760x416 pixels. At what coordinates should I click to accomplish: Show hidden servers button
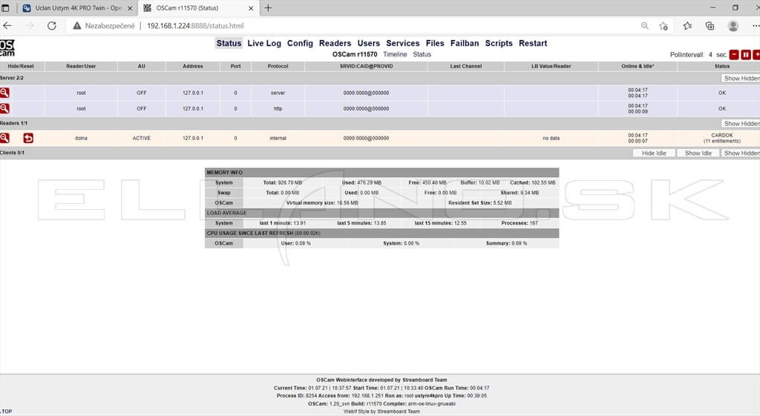point(741,79)
